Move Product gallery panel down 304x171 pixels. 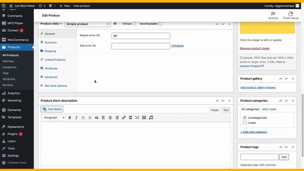point(286,78)
